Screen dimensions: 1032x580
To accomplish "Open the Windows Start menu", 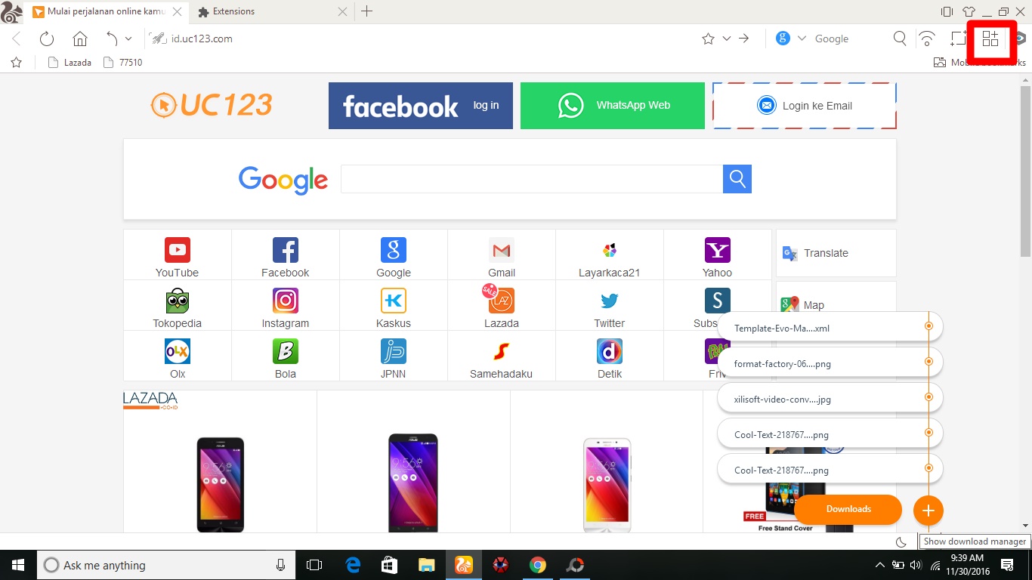I will [x=18, y=565].
